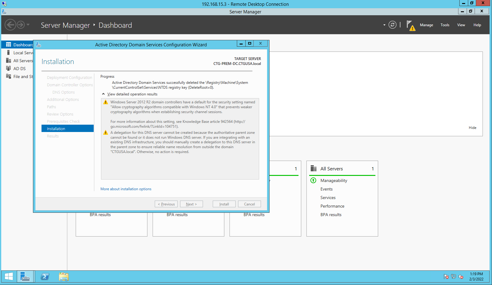Screen dimensions: 492x285
Task: Click the Server Manager forward arrow
Action: 21,25
